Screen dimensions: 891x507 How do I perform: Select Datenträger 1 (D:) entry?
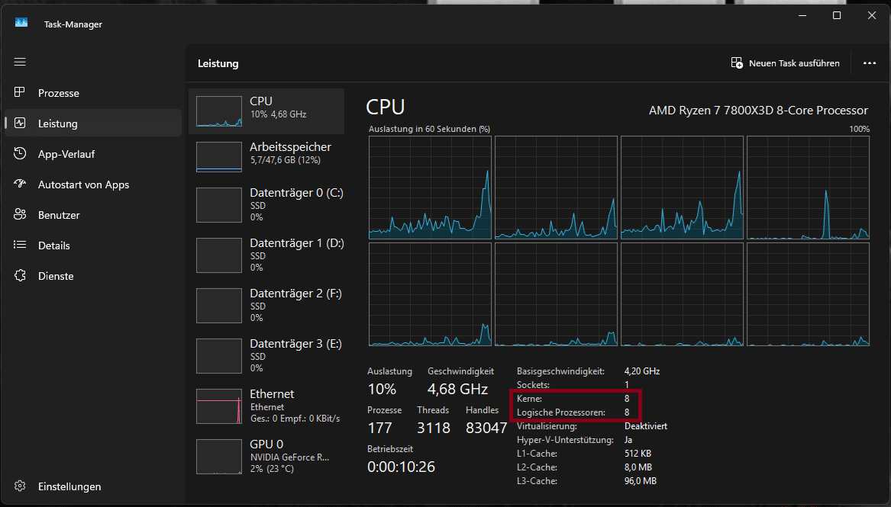click(266, 255)
